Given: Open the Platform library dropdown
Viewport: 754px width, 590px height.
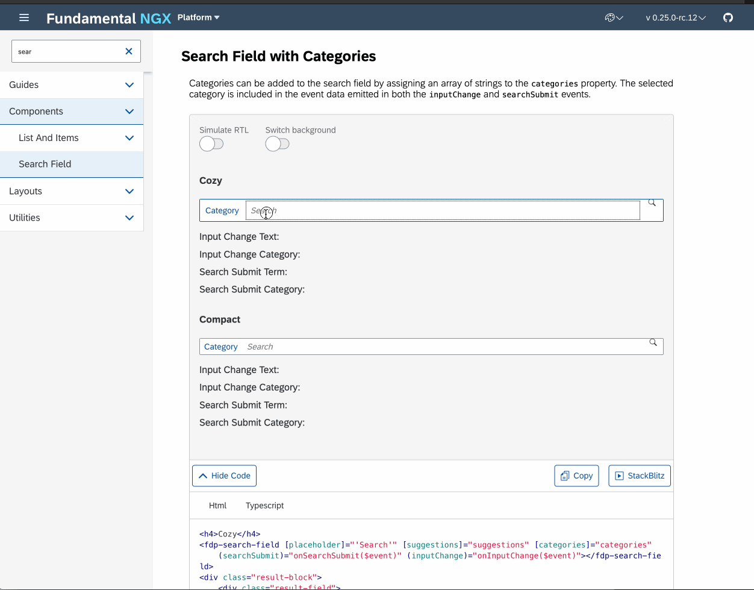Looking at the screenshot, I should click(198, 17).
